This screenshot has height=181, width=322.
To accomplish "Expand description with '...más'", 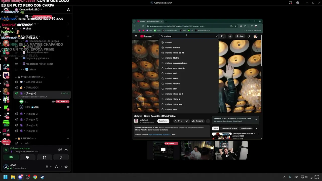I will 173,134.
